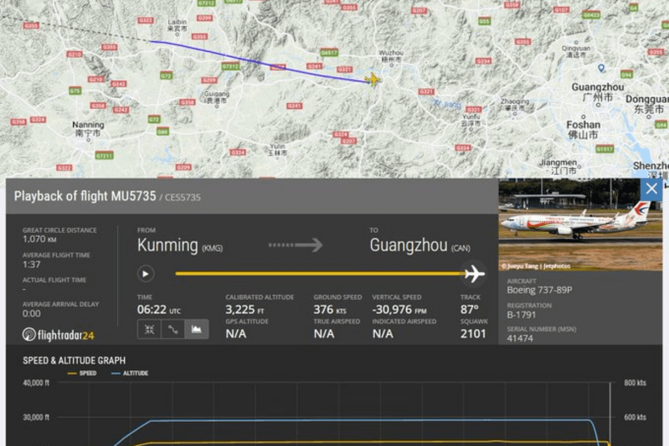Click the yellow playback progress line
This screenshot has width=669, height=446.
pos(320,274)
